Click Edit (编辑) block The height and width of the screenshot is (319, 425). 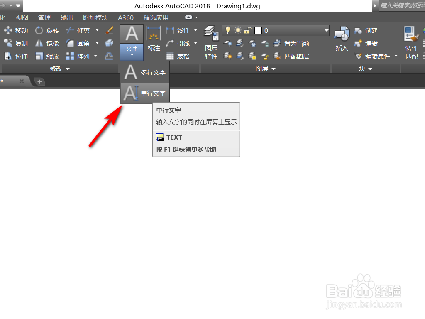tap(366, 43)
